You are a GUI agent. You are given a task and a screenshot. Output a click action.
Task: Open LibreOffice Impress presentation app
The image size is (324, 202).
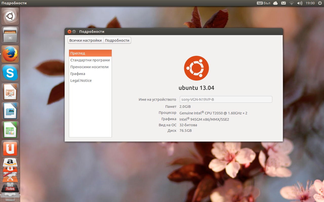click(x=10, y=92)
